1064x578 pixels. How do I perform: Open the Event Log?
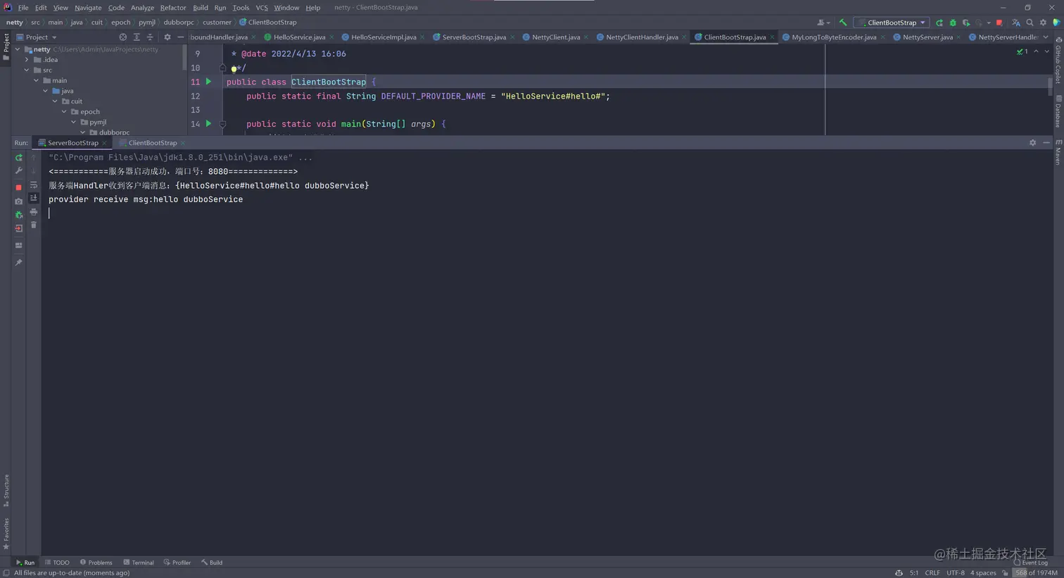(1031, 563)
